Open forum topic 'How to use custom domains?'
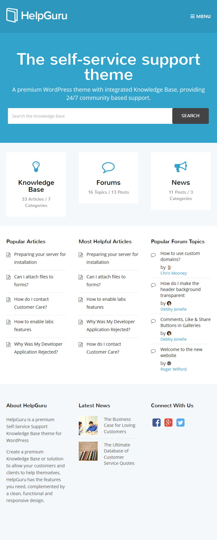Image resolution: width=217 pixels, height=540 pixels. click(180, 256)
